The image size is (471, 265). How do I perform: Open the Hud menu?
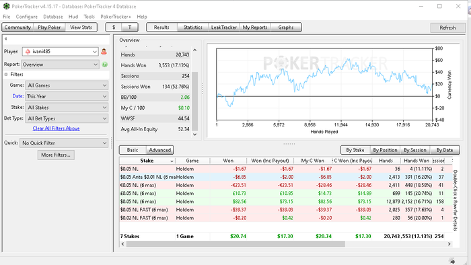click(x=73, y=17)
